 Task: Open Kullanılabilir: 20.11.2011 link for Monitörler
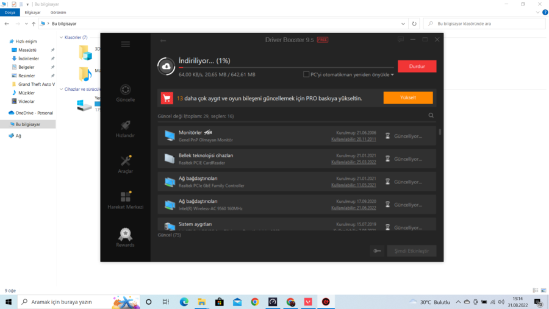(x=354, y=140)
